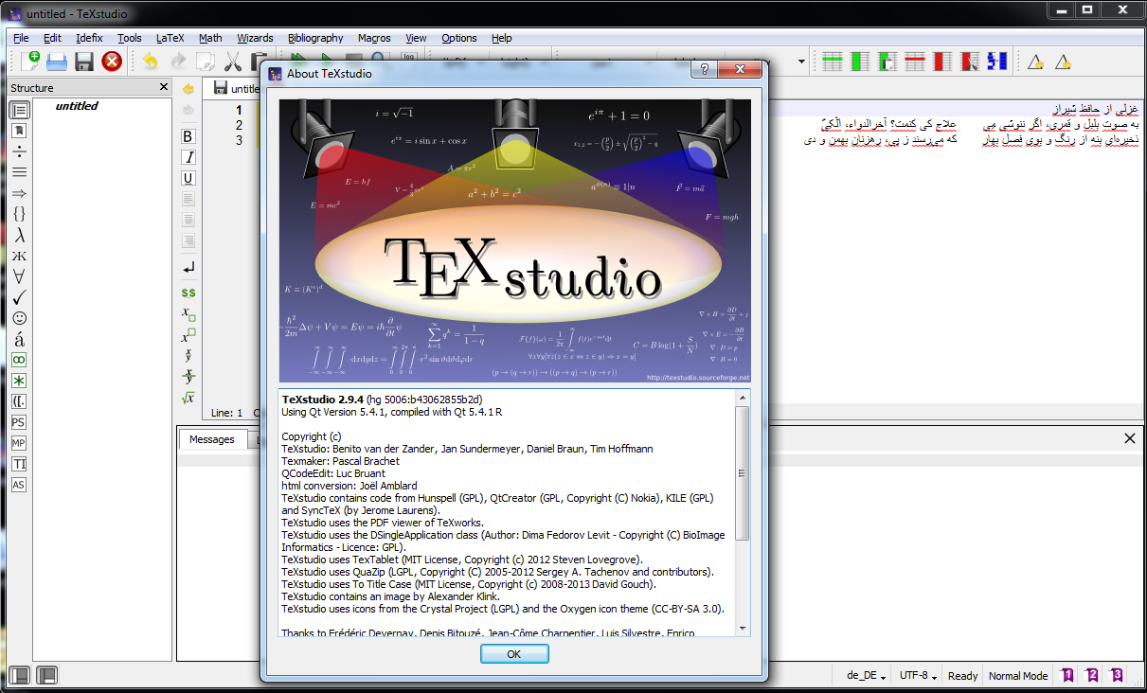
Task: Click the About dialog credits scrollbar thumb
Action: 742,473
